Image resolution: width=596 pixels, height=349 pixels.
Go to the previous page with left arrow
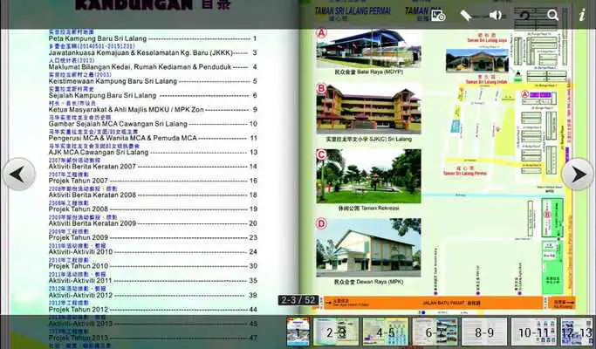18,174
